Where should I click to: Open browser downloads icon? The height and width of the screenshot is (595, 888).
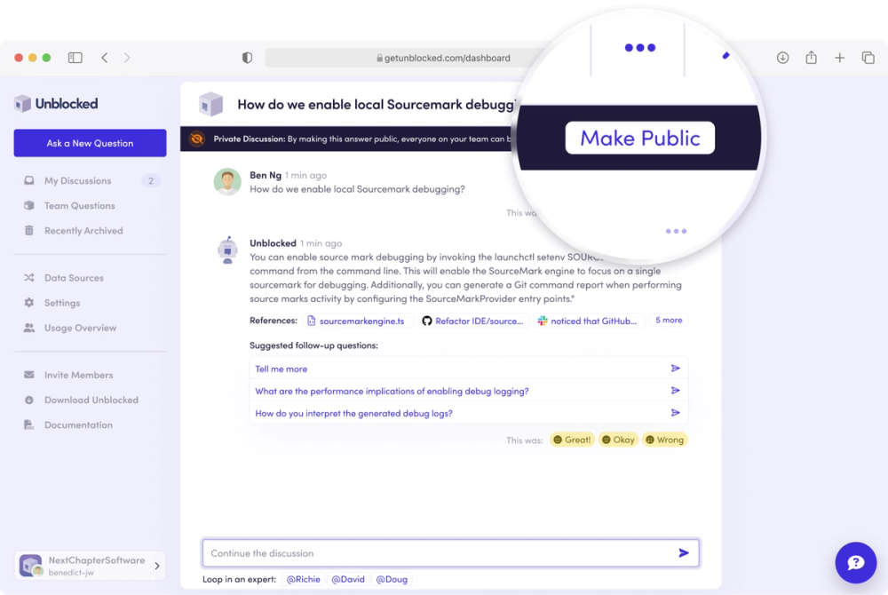point(782,58)
